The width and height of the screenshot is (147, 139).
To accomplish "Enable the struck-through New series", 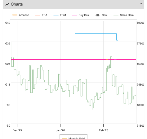I will coord(101,15).
